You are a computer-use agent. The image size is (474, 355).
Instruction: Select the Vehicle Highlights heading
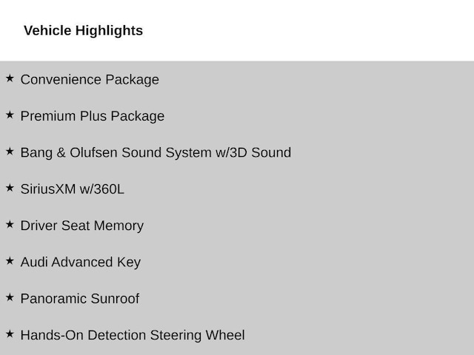pos(83,31)
